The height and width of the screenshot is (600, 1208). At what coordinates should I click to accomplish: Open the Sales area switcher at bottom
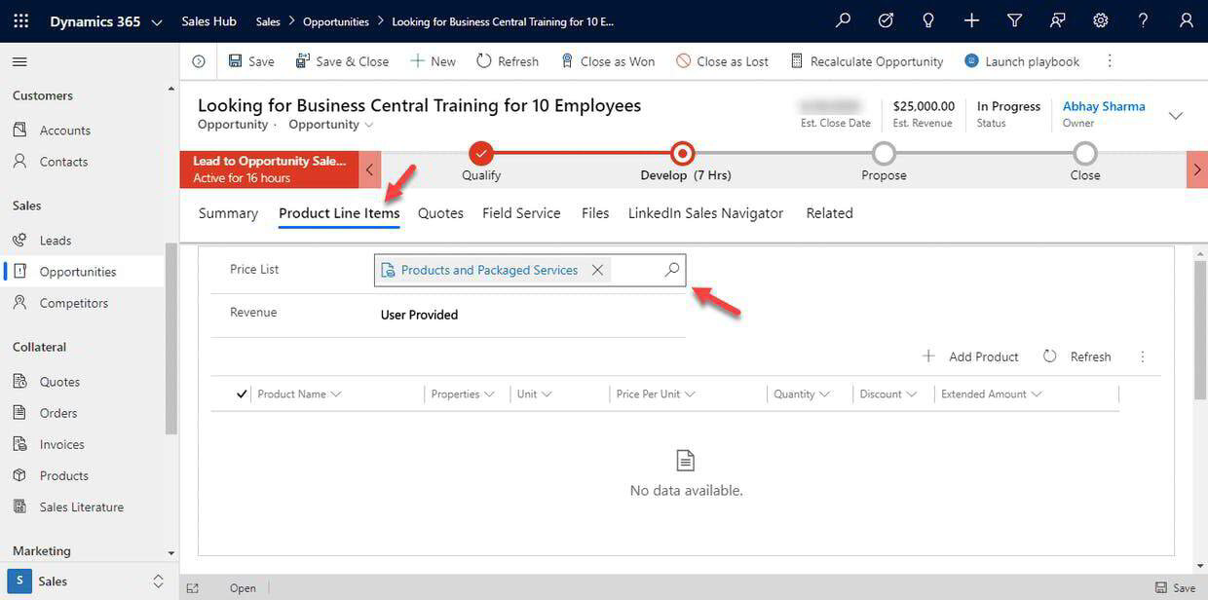89,581
